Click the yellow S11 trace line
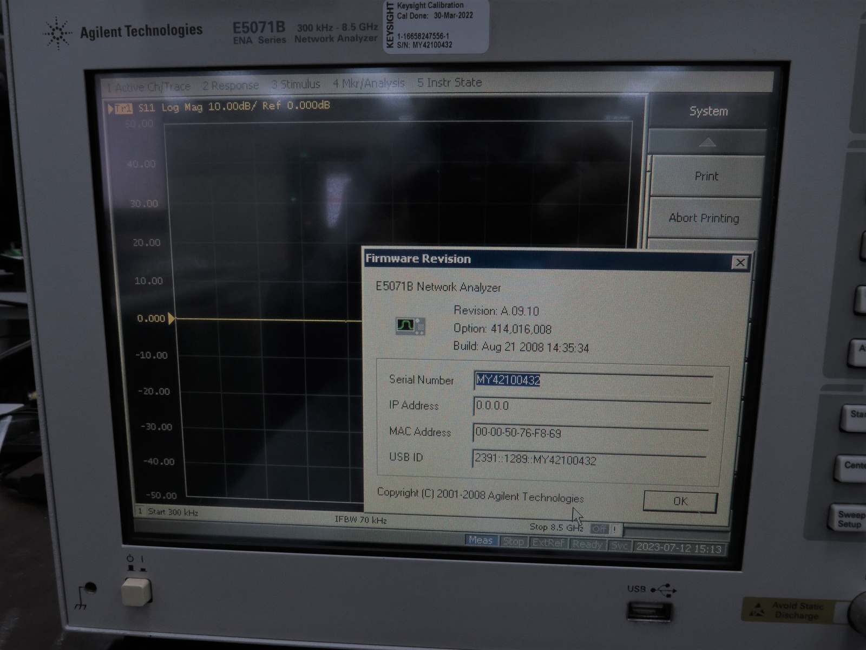Image resolution: width=866 pixels, height=650 pixels. (x=268, y=320)
